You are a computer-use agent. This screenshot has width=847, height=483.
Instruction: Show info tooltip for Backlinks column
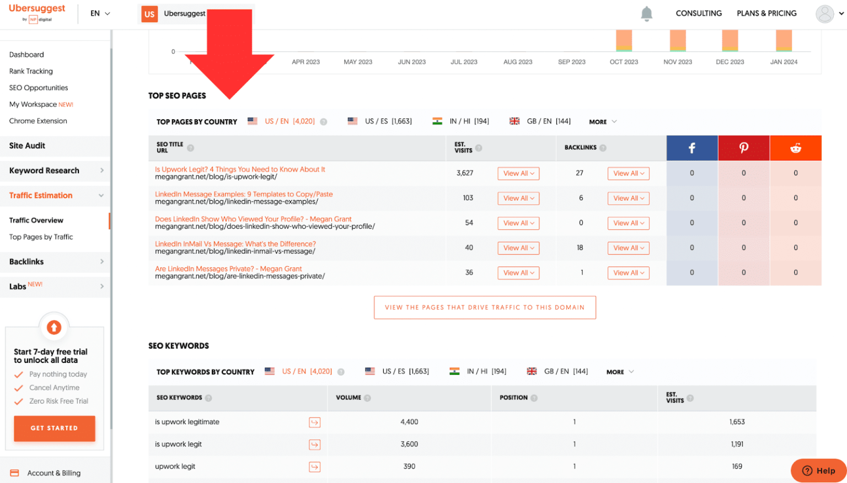pos(603,148)
